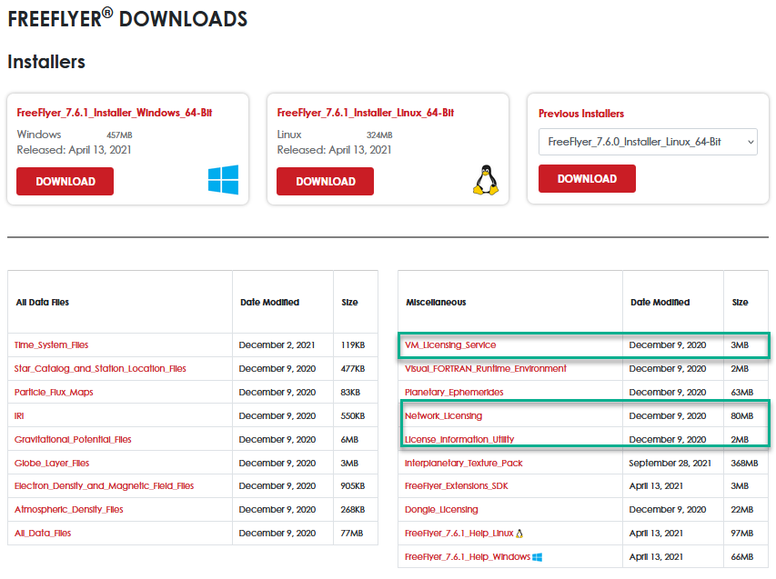Open the FreeFlyer_7.6.1_Help_Linux link
This screenshot has height=579, width=776.
coord(459,534)
